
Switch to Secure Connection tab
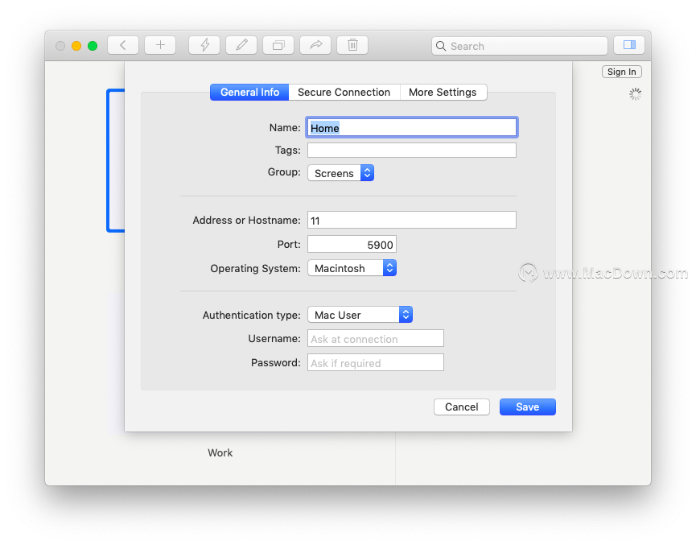[x=344, y=93]
